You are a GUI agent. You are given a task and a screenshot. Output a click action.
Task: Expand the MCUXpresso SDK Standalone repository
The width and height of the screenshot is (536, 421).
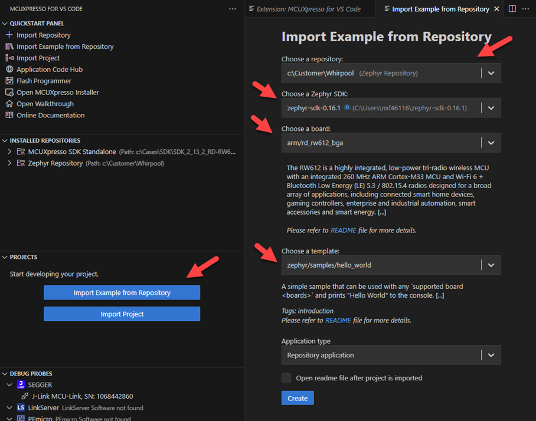pos(9,152)
